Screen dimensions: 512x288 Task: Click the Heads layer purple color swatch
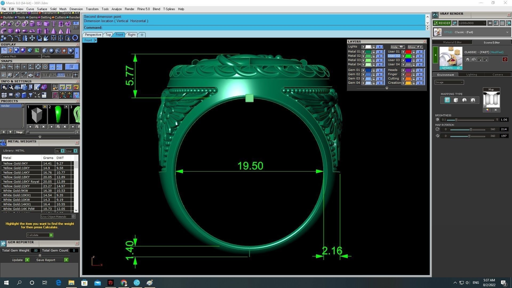click(408, 70)
